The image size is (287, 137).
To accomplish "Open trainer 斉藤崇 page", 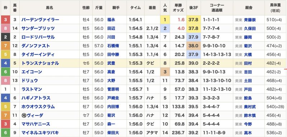I will (x=250, y=20).
